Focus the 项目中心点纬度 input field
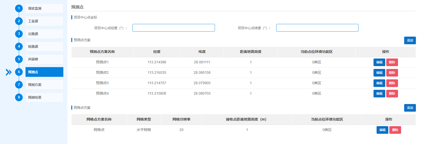This screenshot has height=147, width=421. pyautogui.click(x=317, y=28)
